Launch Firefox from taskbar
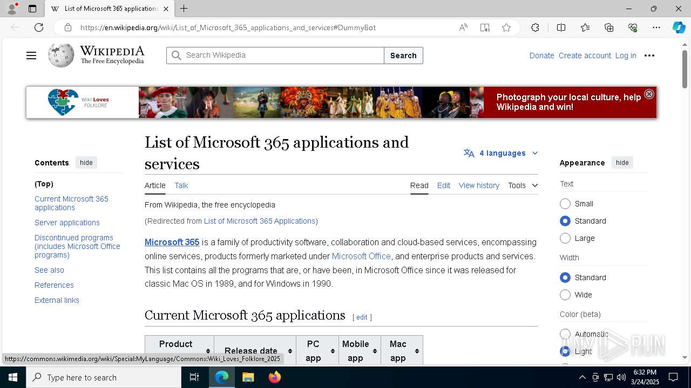The image size is (691, 388). click(x=275, y=377)
